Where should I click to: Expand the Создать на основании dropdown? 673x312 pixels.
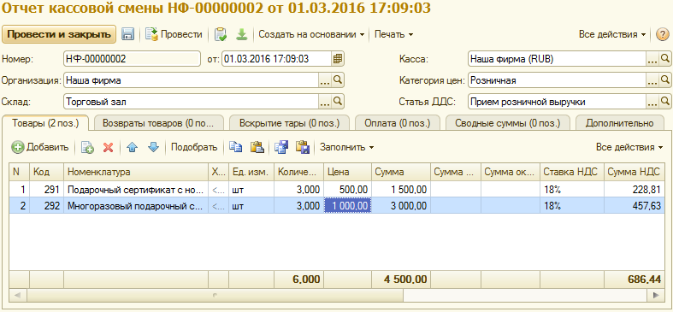tap(311, 34)
